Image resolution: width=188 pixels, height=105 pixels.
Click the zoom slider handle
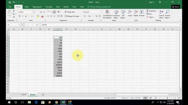tap(167, 98)
